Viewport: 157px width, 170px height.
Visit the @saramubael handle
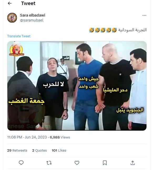(32, 20)
